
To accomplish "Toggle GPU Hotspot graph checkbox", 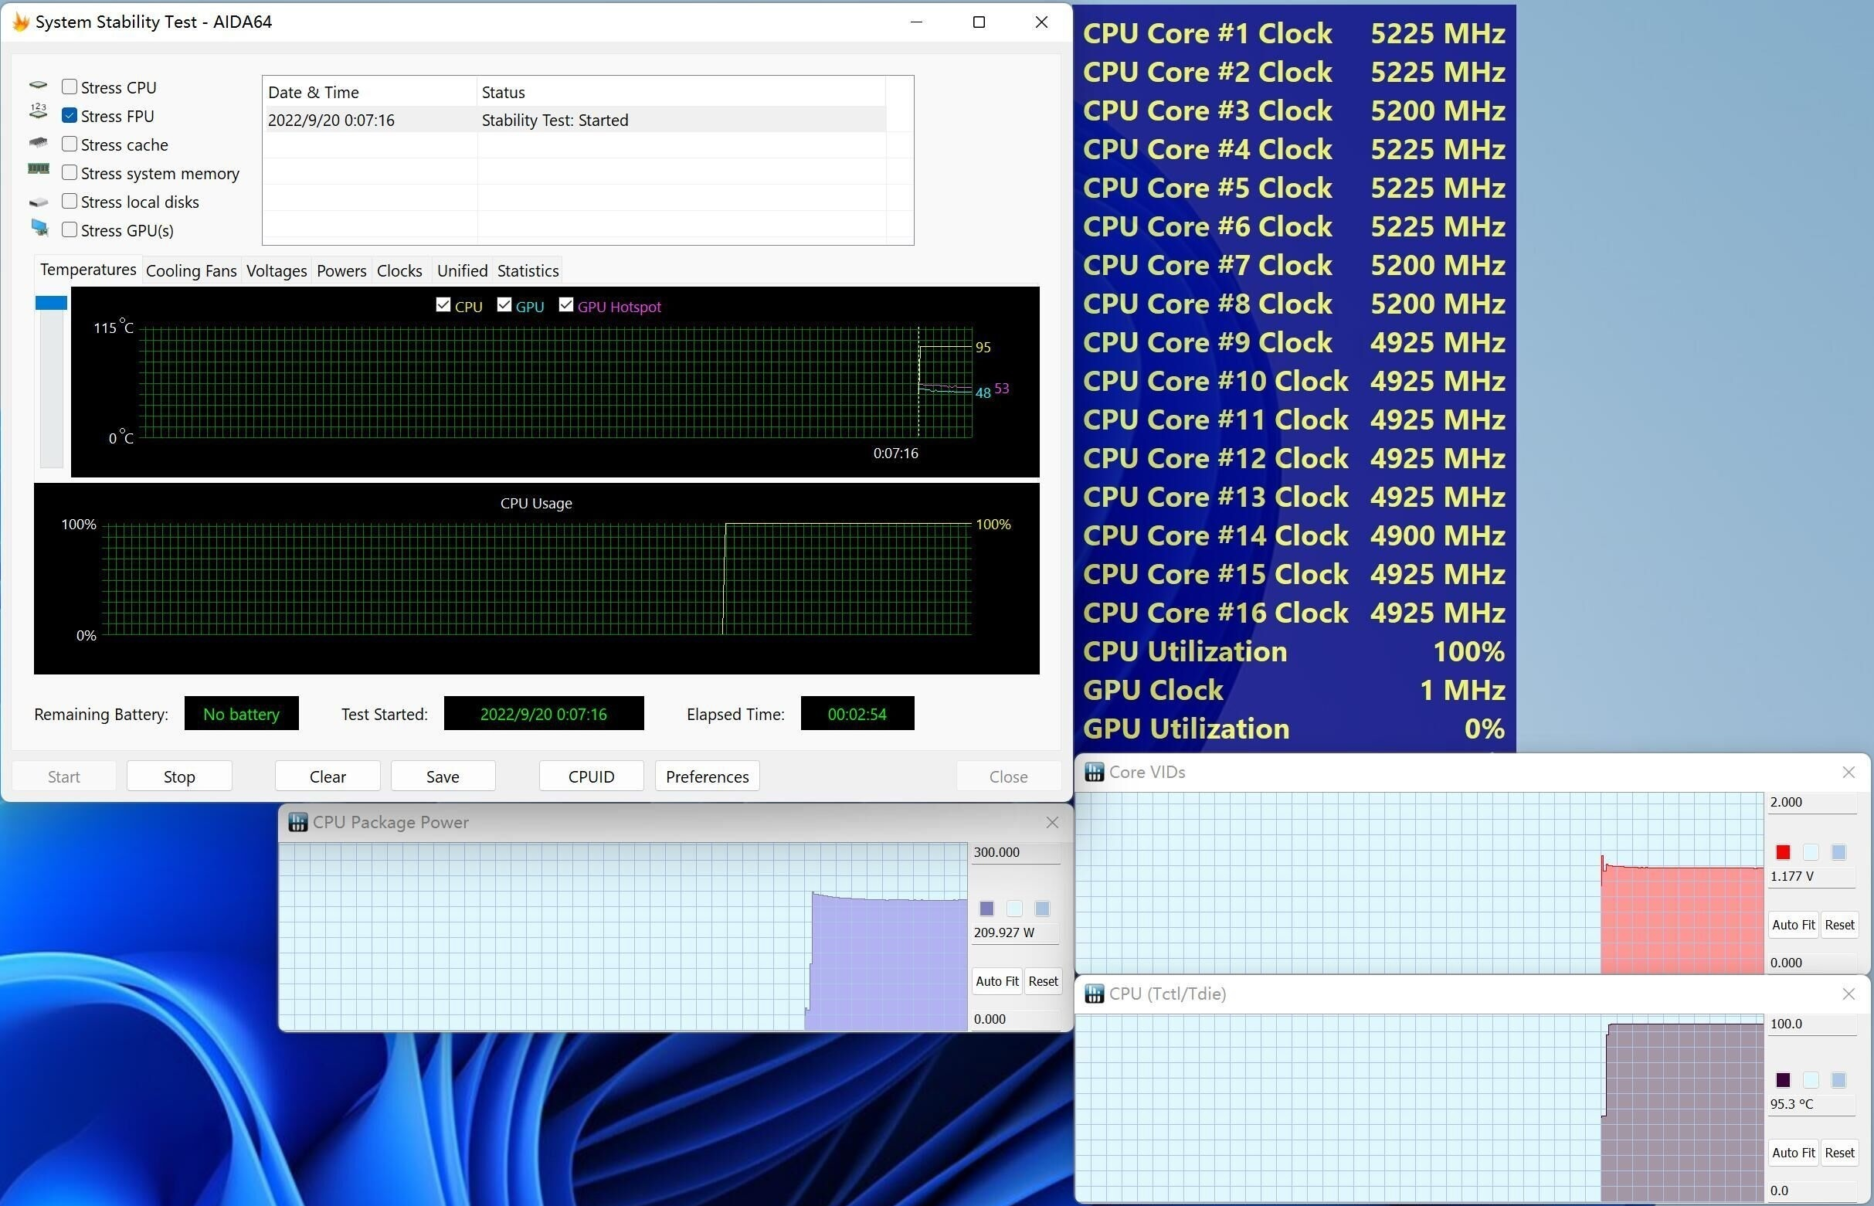I will coord(566,304).
